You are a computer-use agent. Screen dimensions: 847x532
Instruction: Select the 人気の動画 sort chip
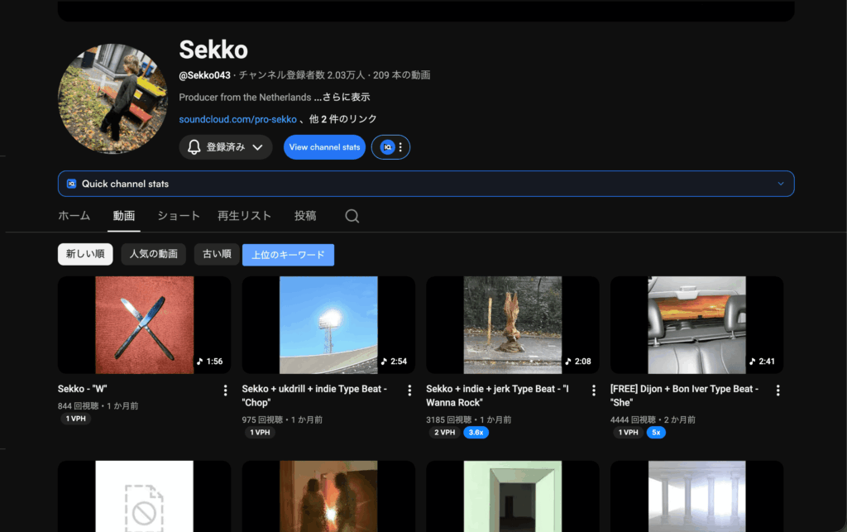coord(153,254)
